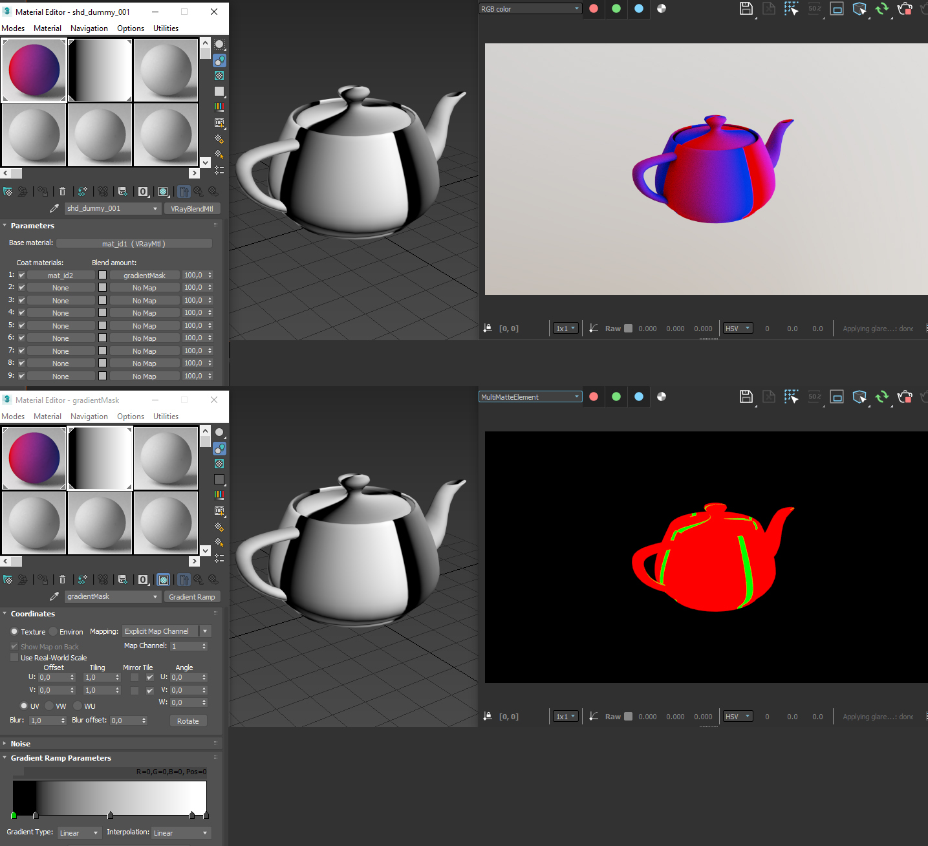928x846 pixels.
Task: Click Get Material icon in shd_dummy_001 editor
Action: (x=8, y=191)
